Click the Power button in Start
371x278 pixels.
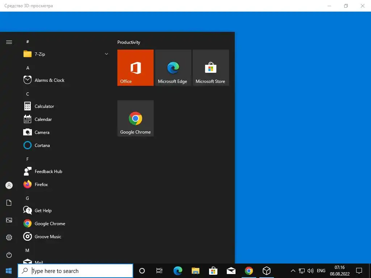click(9, 255)
